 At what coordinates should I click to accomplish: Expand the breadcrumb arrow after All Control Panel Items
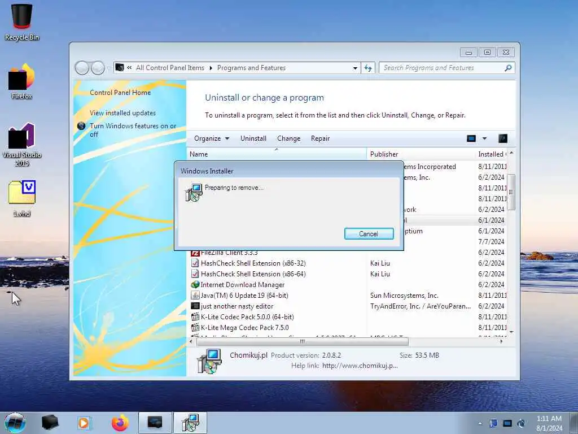[211, 68]
